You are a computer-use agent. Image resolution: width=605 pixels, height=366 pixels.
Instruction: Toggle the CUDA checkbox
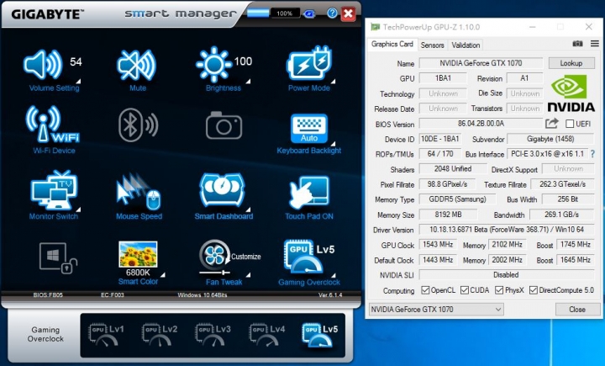point(465,290)
